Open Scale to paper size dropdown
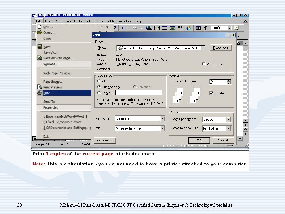285x214 pixels. [228, 129]
